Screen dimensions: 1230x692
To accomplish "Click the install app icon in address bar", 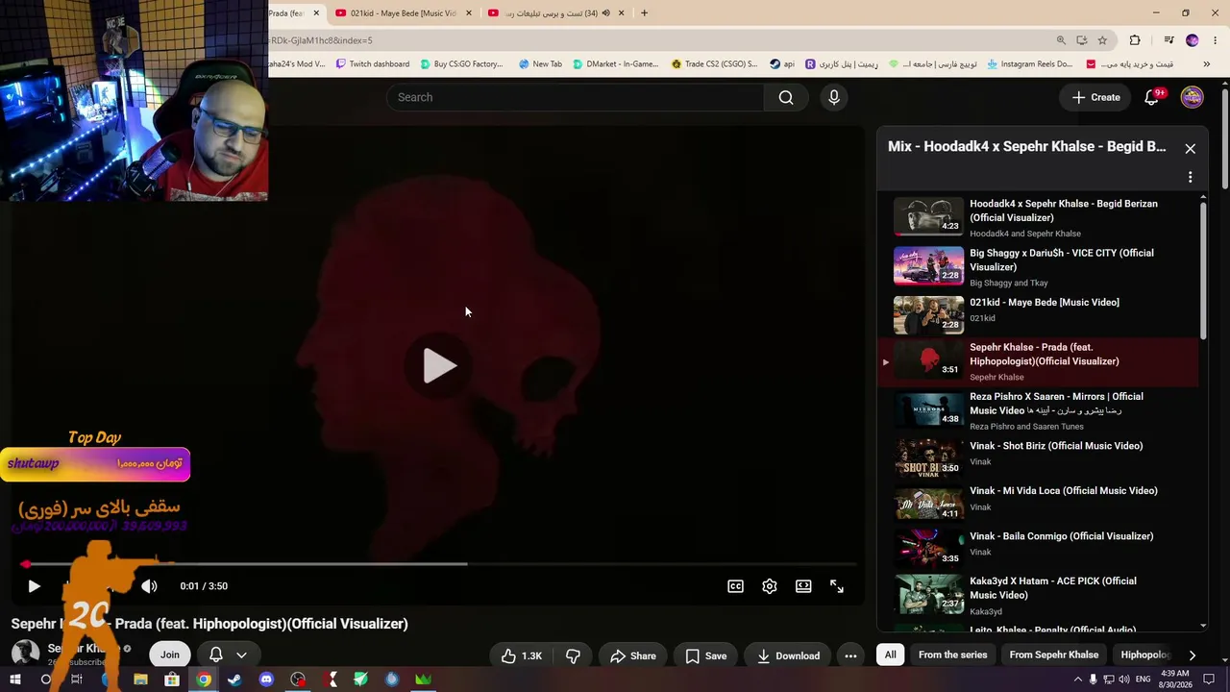I will coord(1082,40).
